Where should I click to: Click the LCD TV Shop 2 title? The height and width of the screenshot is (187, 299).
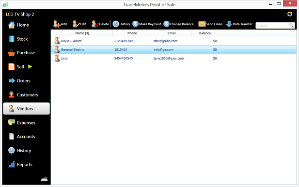[20, 15]
